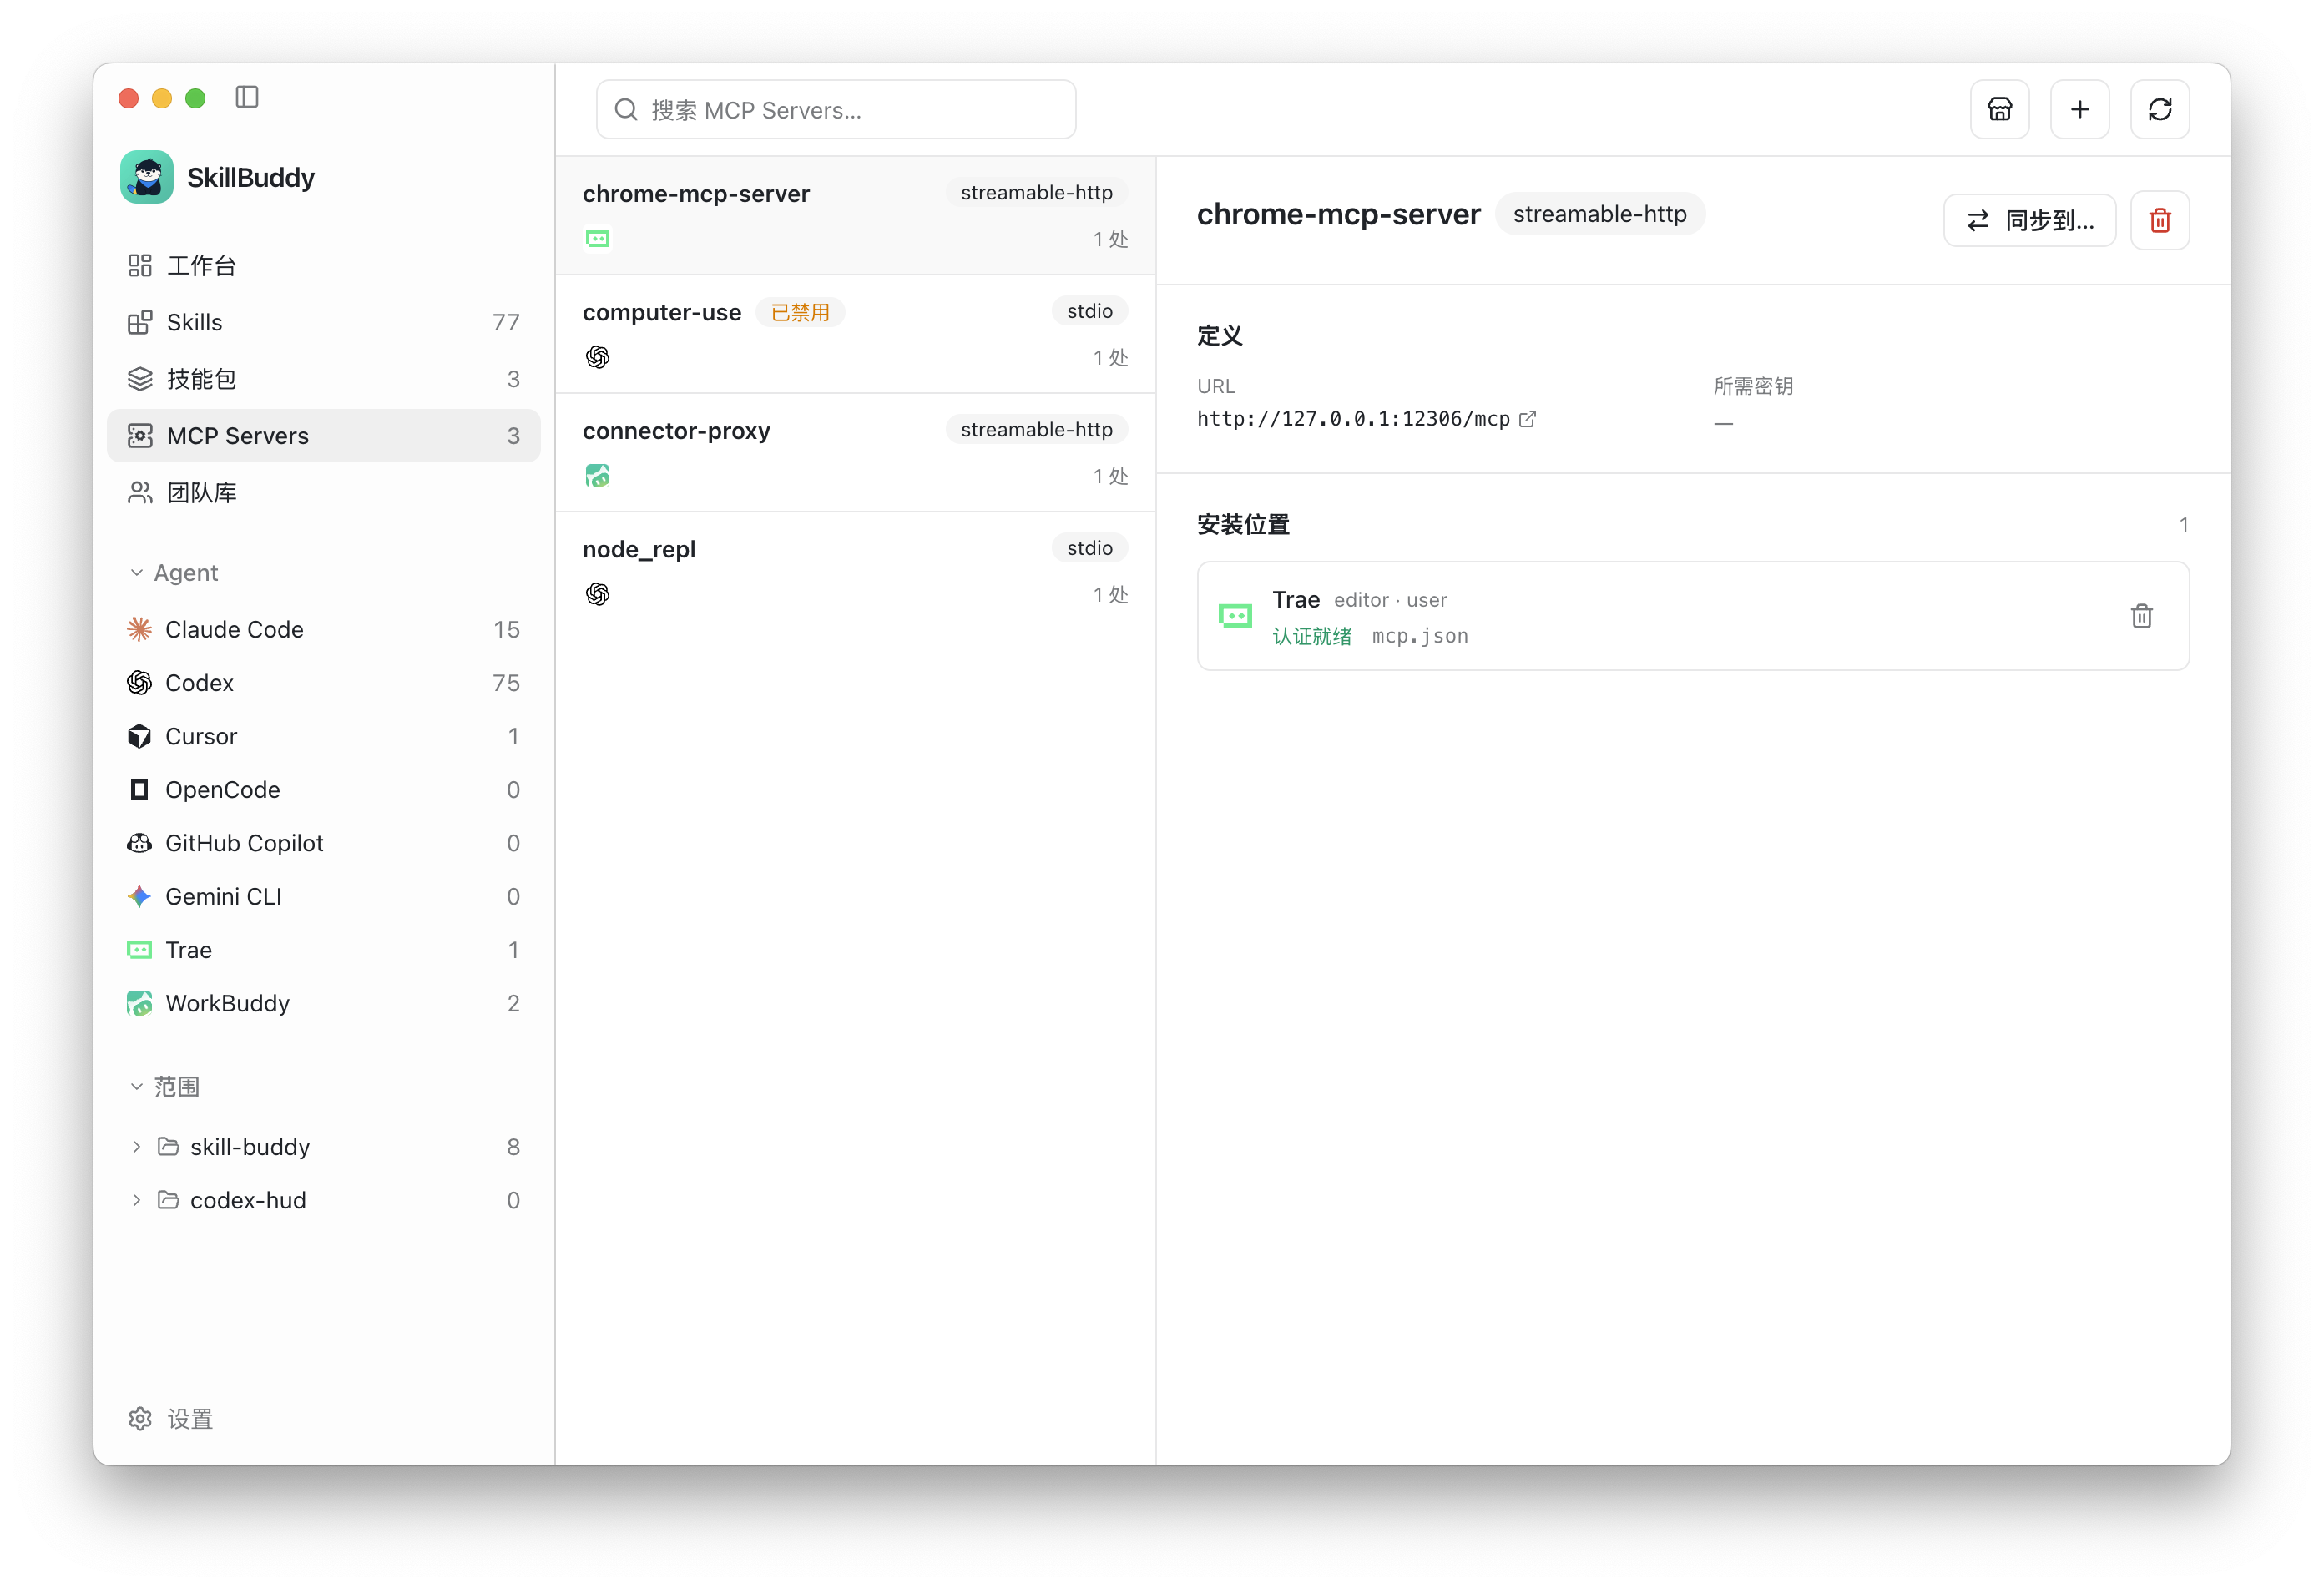The image size is (2324, 1589).
Task: Select chrome-mcp-server in the list
Action: point(856,215)
